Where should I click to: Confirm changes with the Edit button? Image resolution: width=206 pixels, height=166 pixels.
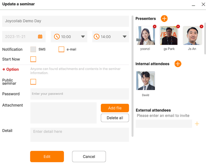click(47, 157)
